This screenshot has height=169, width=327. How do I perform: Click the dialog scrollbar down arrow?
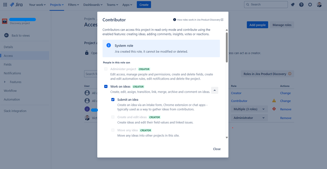[227, 138]
